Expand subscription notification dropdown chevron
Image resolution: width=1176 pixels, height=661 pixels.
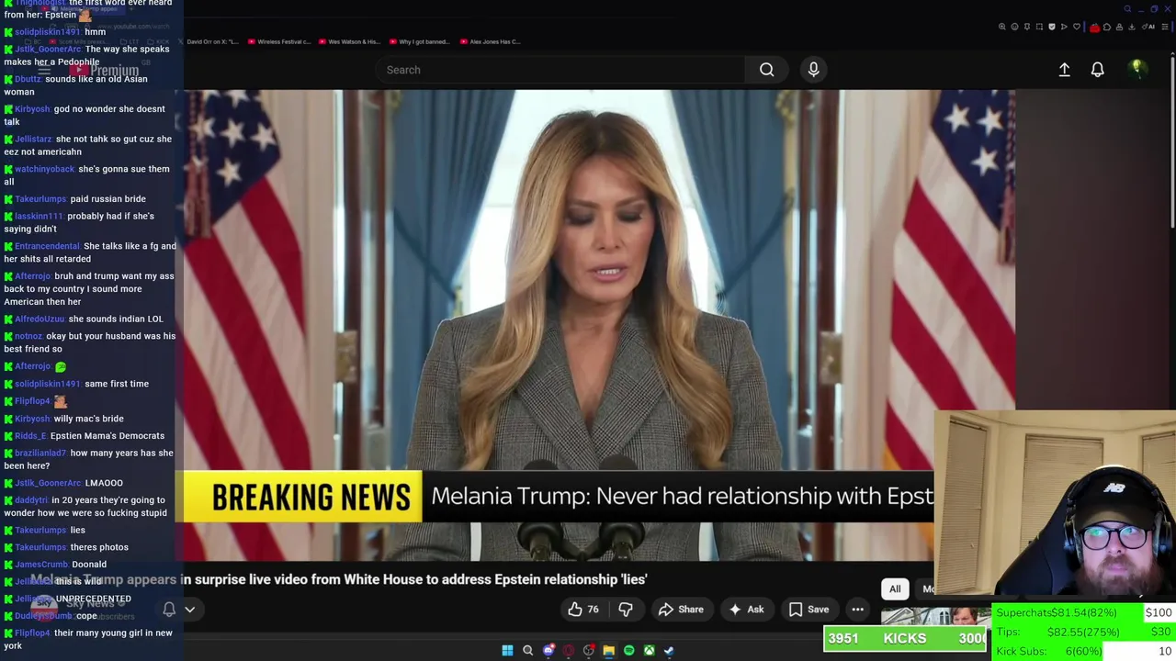190,610
